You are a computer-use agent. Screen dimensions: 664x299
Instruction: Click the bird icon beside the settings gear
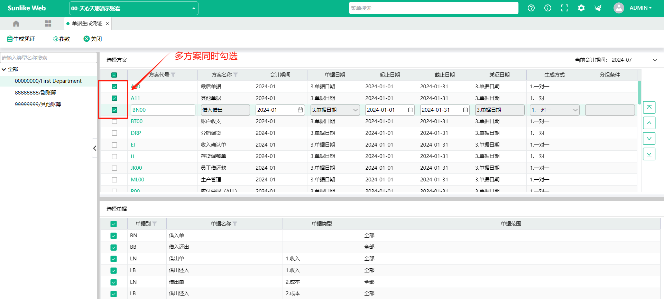[x=598, y=8]
